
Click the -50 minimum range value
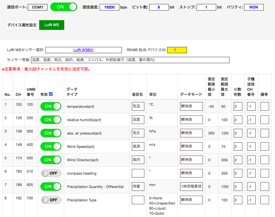tap(211, 107)
